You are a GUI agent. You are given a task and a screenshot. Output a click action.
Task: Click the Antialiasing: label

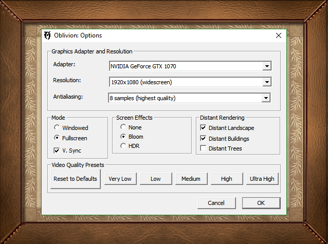[68, 97]
